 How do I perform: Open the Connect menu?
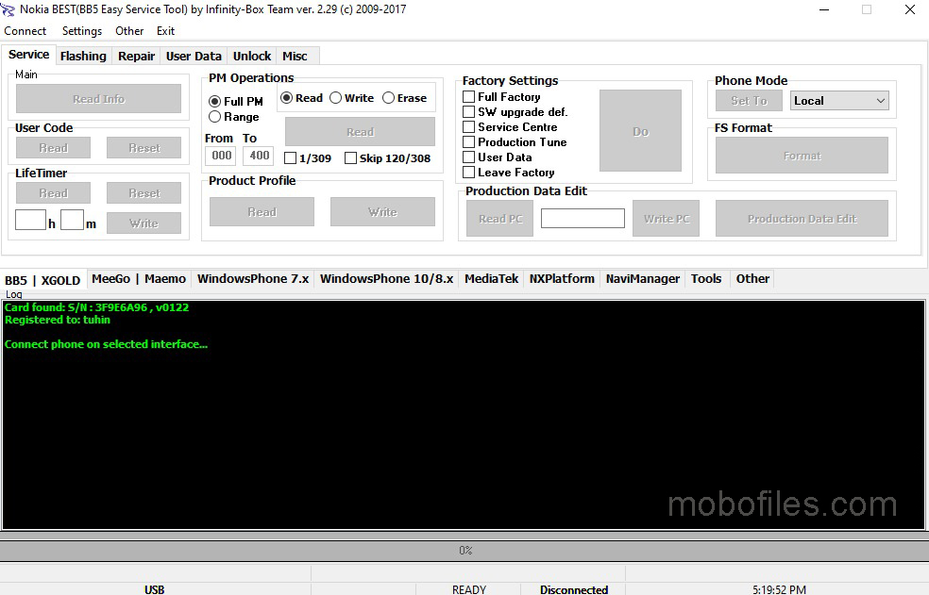25,31
